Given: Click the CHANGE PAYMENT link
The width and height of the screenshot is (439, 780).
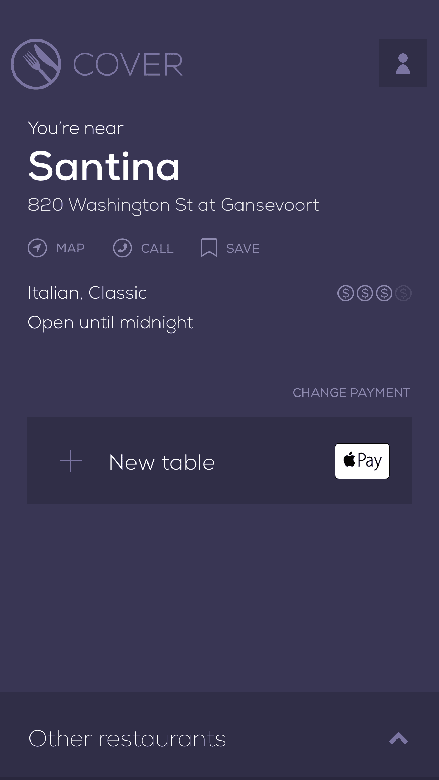Looking at the screenshot, I should coord(351,393).
